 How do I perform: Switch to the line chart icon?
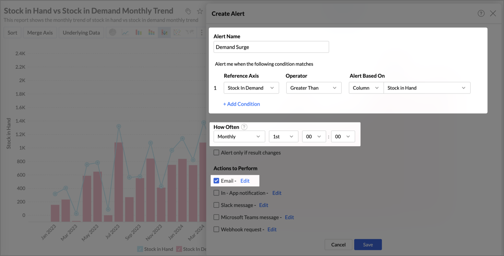coord(125,32)
